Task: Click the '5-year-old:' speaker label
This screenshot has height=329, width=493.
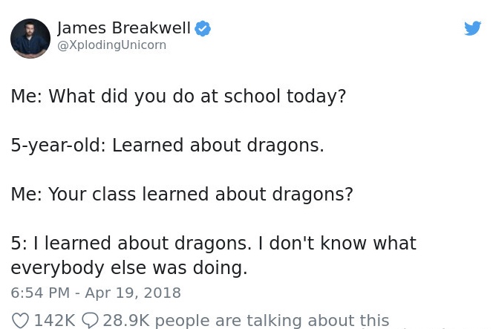Action: click(58, 146)
